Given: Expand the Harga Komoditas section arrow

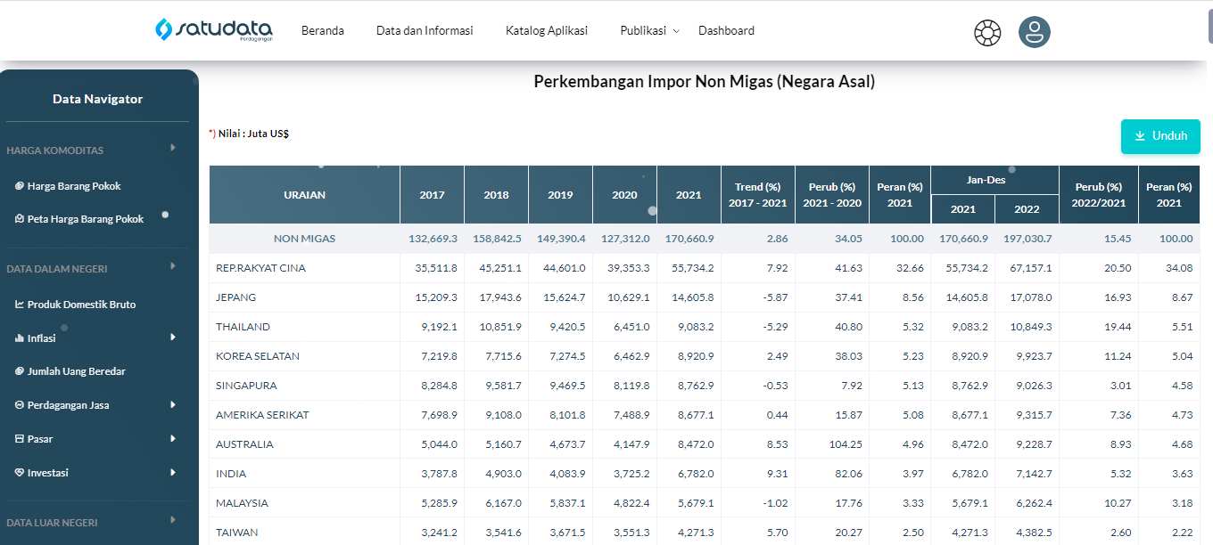Looking at the screenshot, I should (173, 148).
